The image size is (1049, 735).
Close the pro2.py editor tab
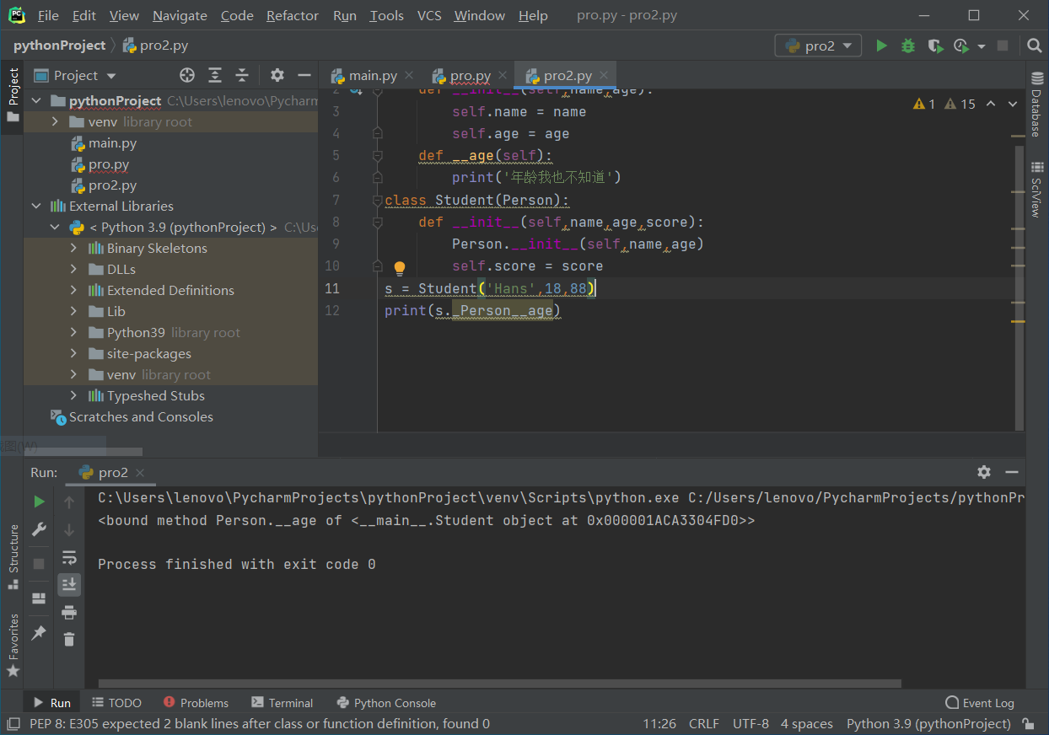[604, 76]
